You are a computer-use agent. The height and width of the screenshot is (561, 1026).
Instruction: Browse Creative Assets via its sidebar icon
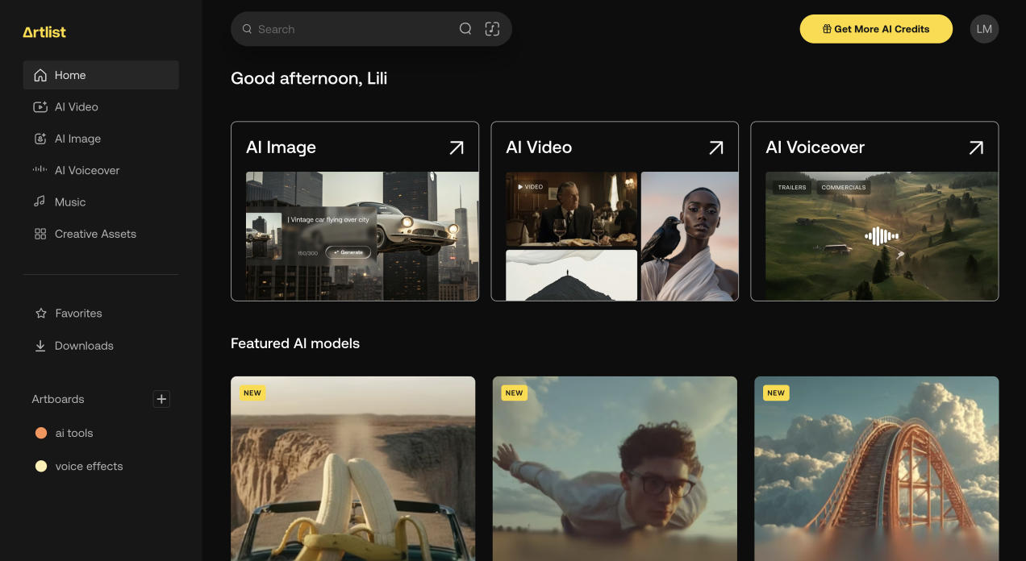coord(39,234)
